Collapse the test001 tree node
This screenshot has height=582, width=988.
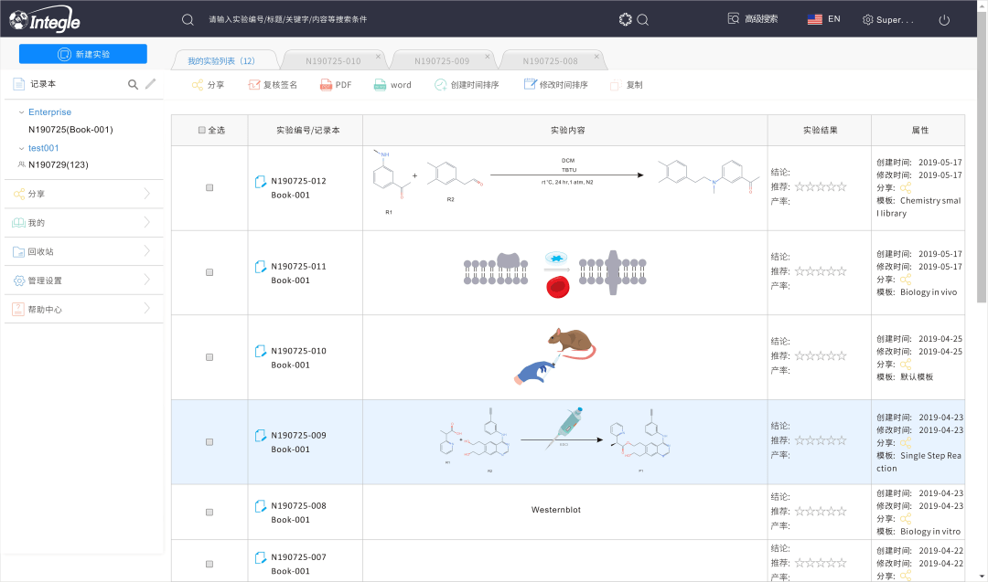click(24, 147)
